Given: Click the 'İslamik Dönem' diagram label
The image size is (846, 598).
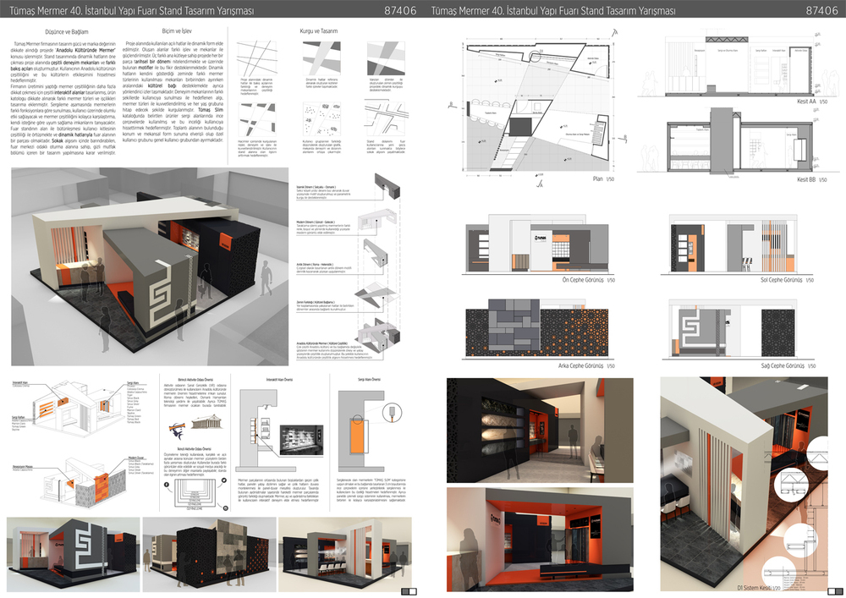Looking at the screenshot, I should 316,187.
